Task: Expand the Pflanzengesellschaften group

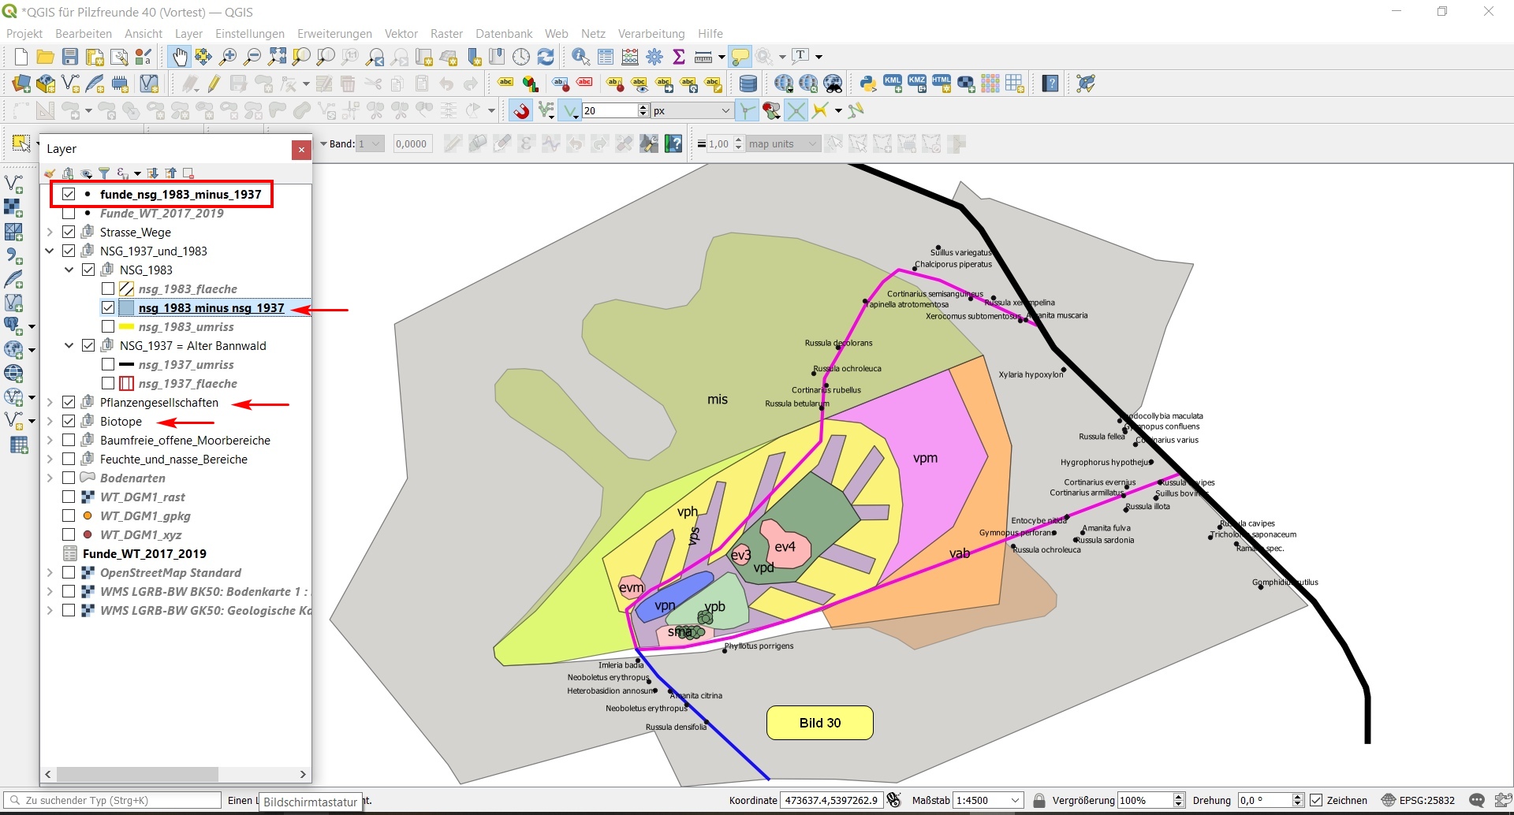Action: [50, 403]
